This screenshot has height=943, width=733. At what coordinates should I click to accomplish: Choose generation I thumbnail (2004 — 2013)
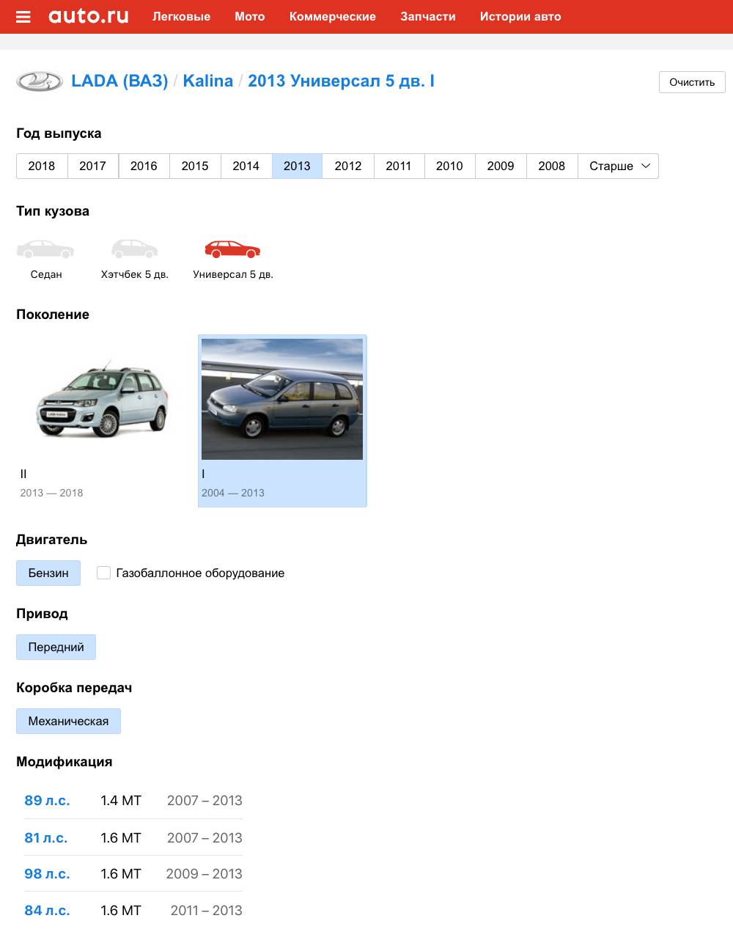282,421
